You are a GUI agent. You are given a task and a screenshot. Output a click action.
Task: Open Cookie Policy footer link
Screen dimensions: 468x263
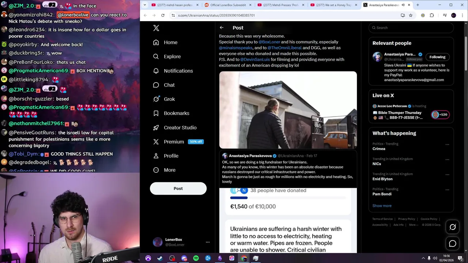coord(429,219)
